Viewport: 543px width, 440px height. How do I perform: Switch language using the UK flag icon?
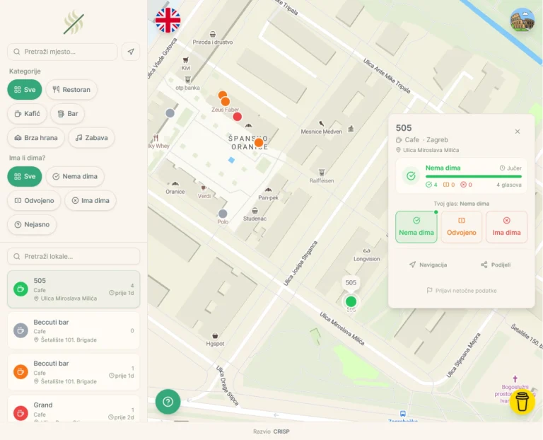(168, 20)
